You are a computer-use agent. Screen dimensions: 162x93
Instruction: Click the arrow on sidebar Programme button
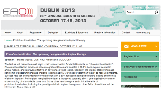coord(156,77)
